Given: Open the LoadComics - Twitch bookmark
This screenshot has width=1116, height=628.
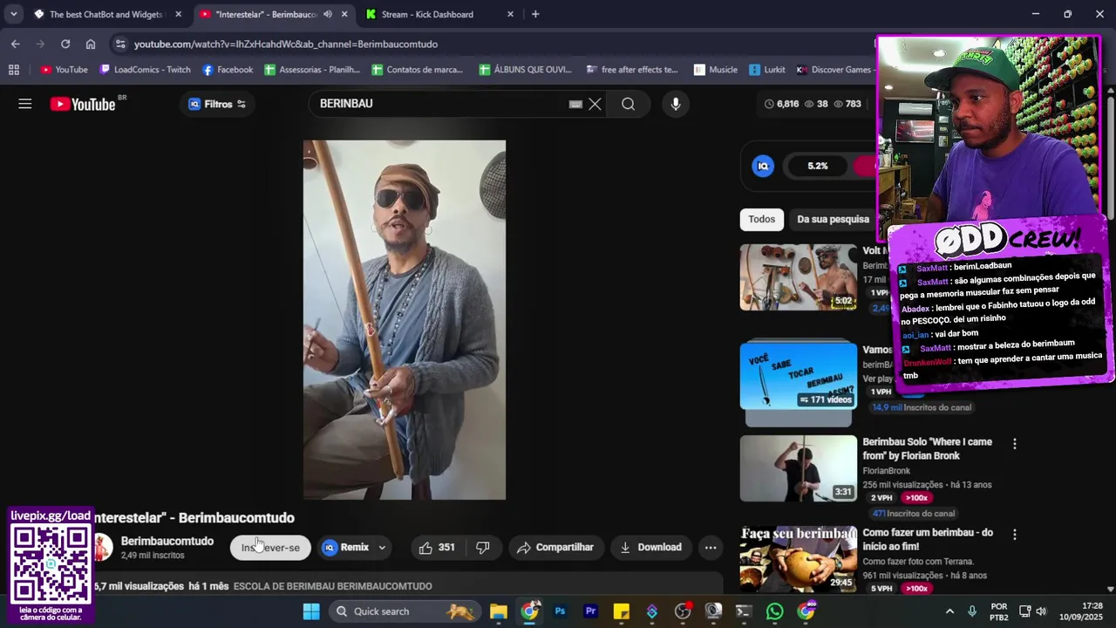Looking at the screenshot, I should pyautogui.click(x=145, y=70).
